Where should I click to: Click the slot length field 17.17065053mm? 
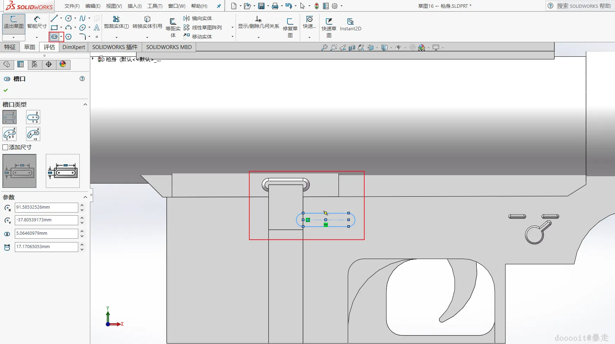[x=46, y=247]
